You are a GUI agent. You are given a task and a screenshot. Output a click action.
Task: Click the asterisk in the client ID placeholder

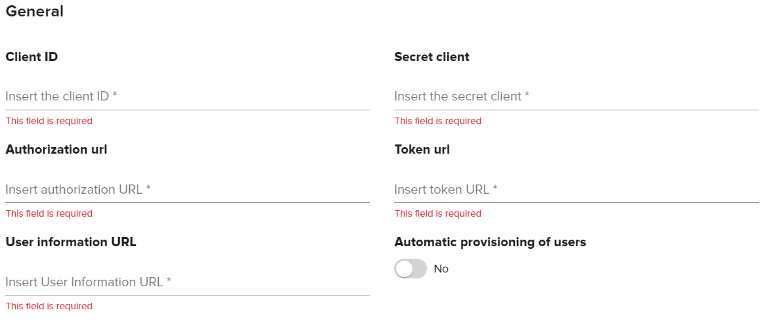[x=115, y=96]
